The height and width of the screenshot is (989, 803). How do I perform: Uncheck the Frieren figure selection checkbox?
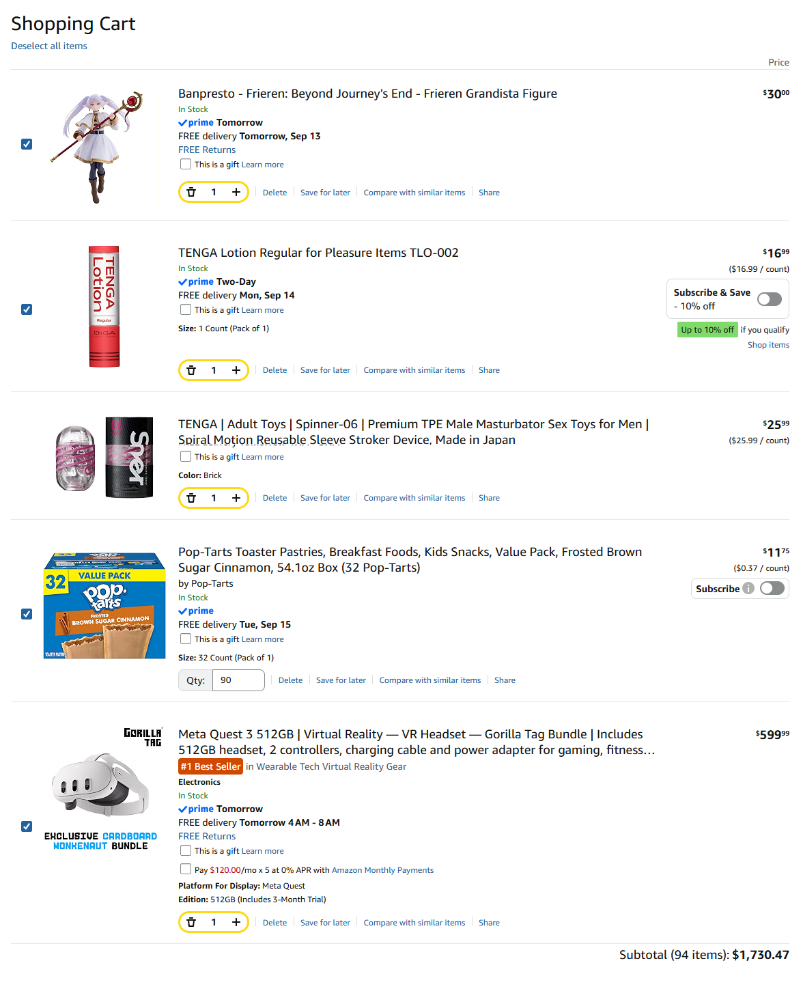tap(27, 144)
